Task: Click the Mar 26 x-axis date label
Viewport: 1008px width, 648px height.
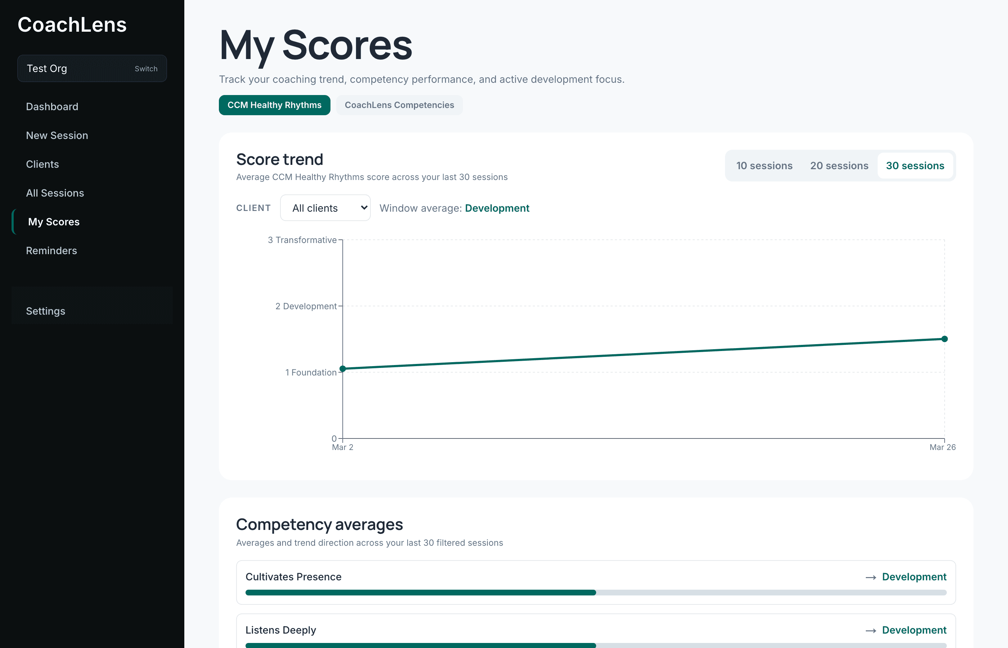Action: [x=942, y=447]
